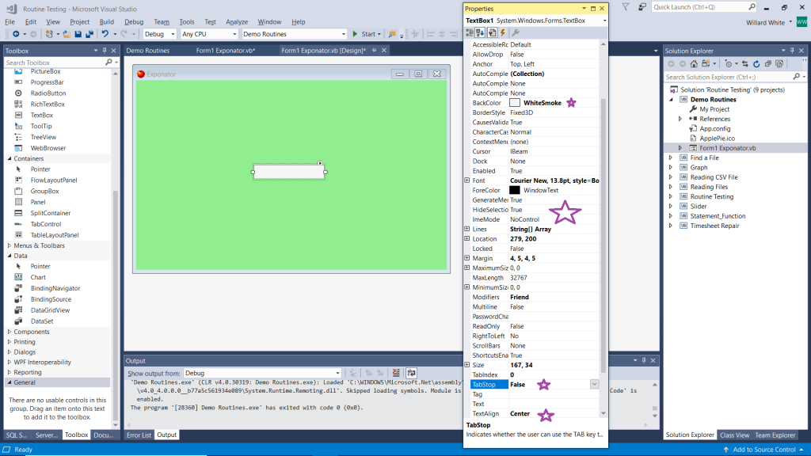811x456 pixels.
Task: Toggle Alphabetical sorting in Properties
Action: 480,32
